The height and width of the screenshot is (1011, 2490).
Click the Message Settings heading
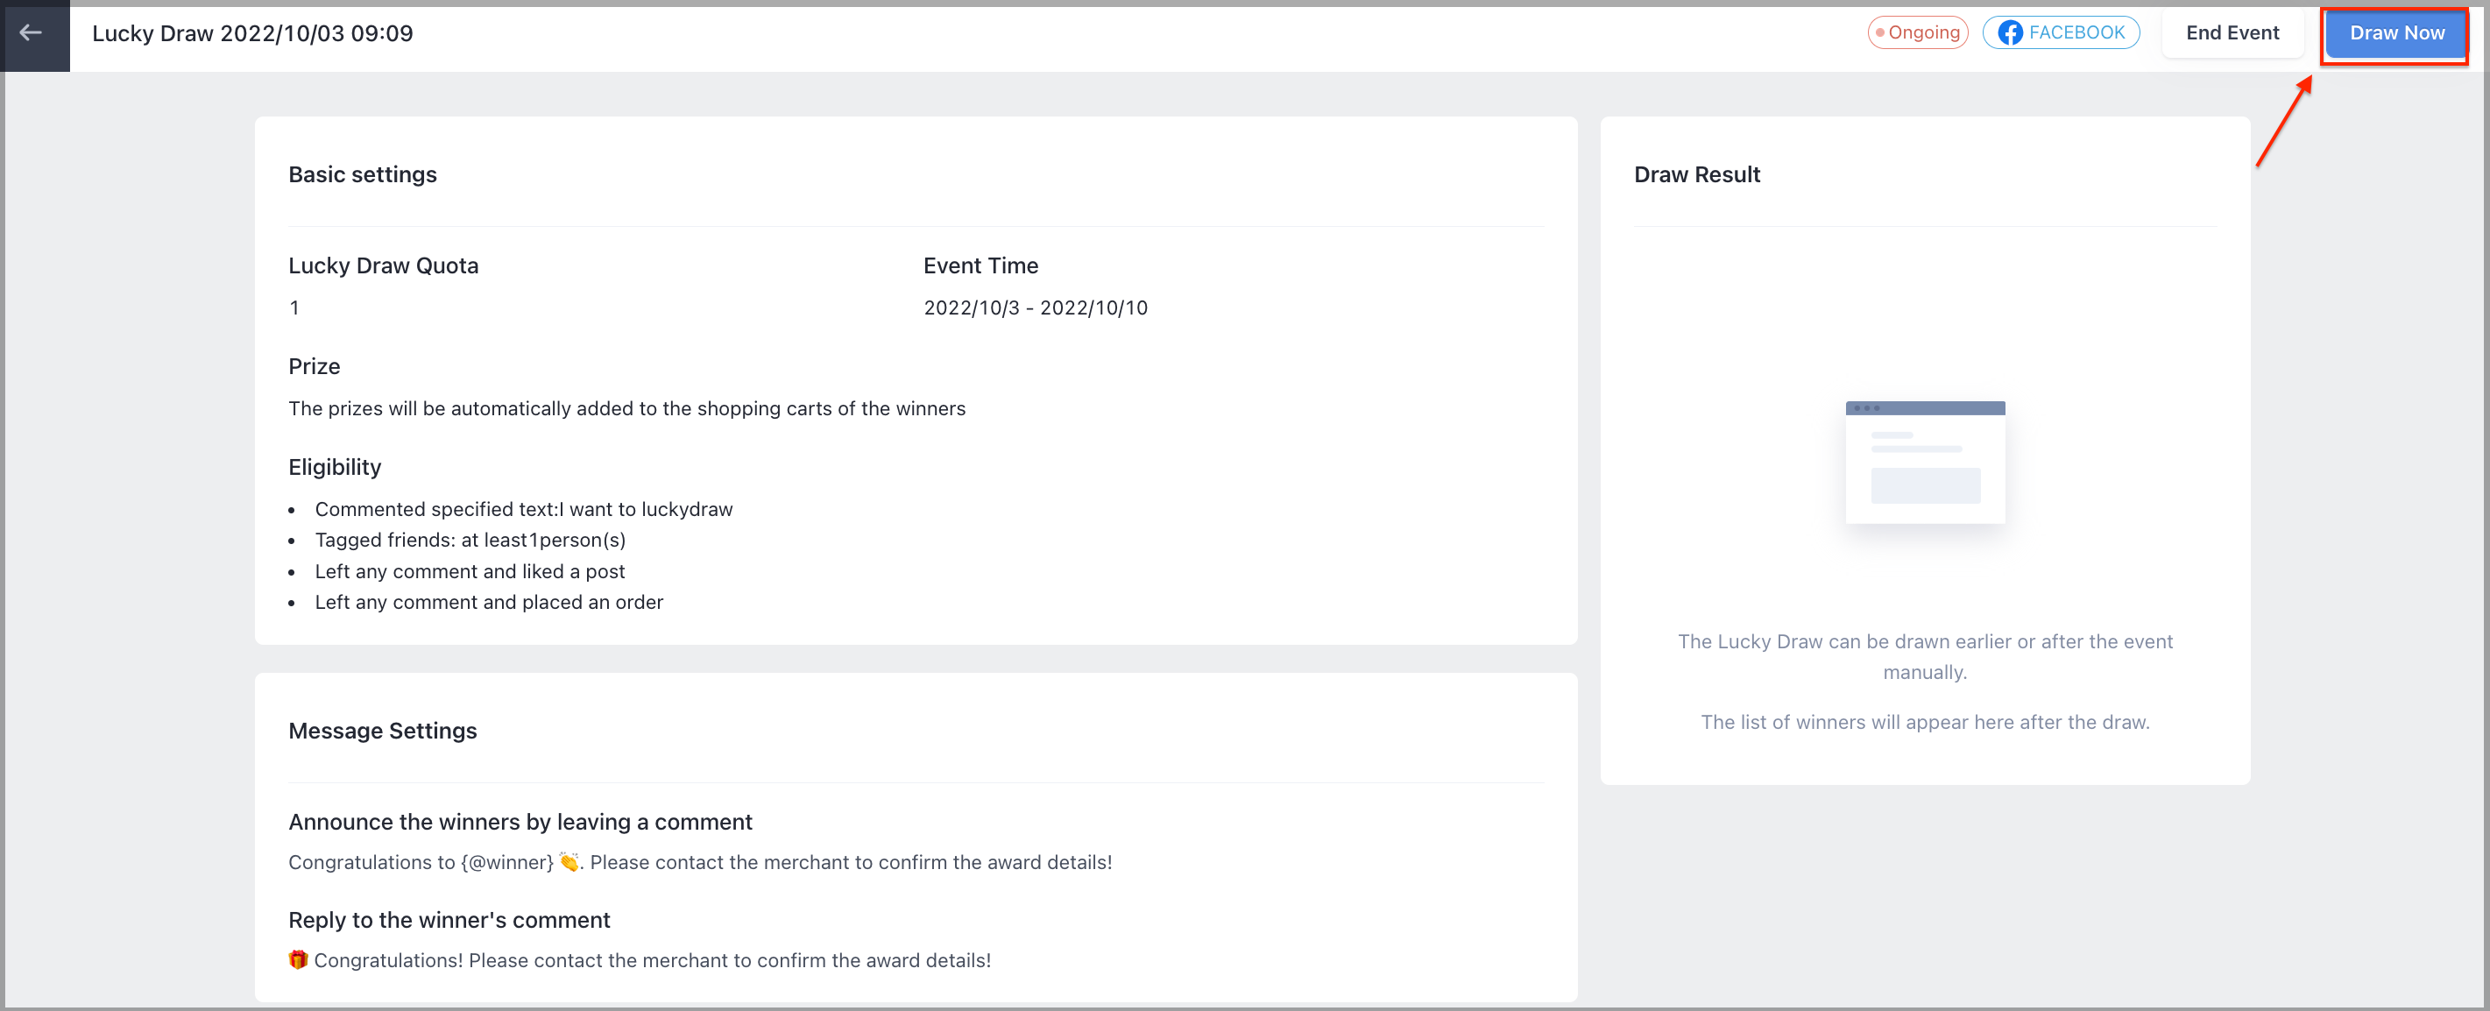(383, 731)
